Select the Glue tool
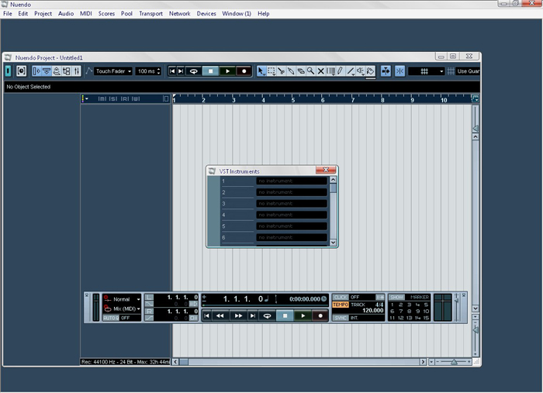 click(291, 71)
